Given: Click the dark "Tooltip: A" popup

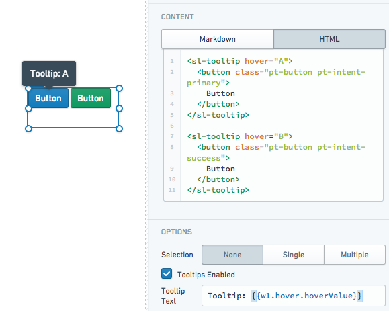Looking at the screenshot, I should (49, 73).
